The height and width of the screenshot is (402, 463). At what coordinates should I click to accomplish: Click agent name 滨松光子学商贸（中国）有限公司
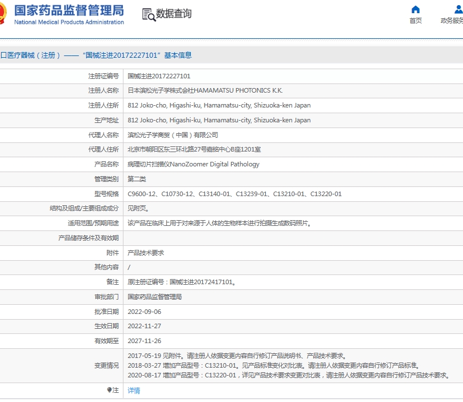click(173, 135)
